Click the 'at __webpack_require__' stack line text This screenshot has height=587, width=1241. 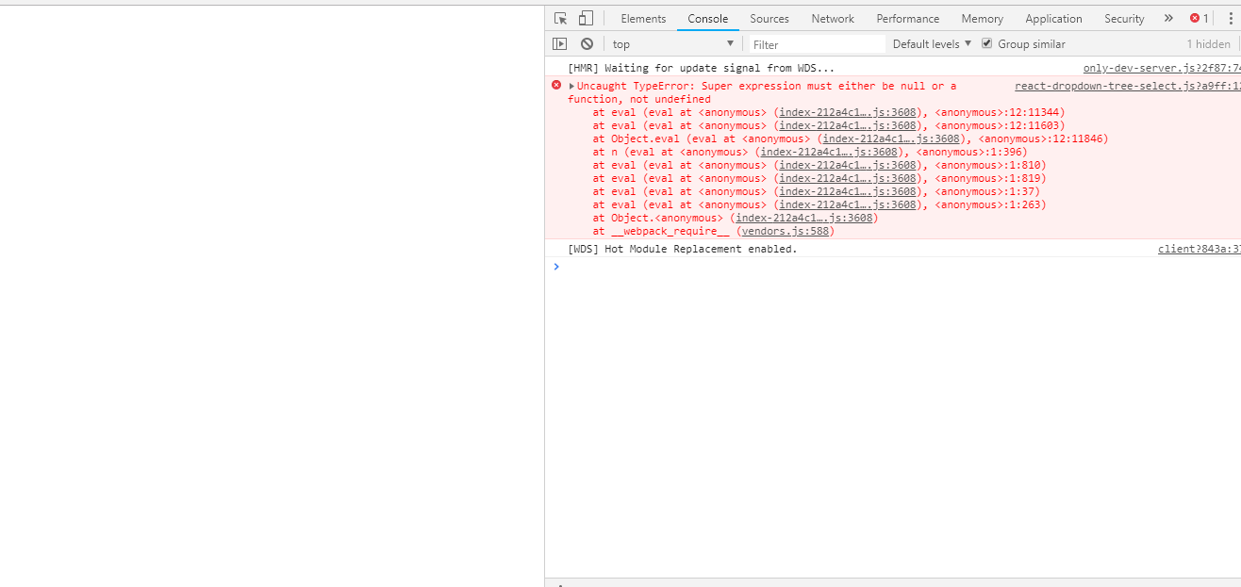pos(661,231)
